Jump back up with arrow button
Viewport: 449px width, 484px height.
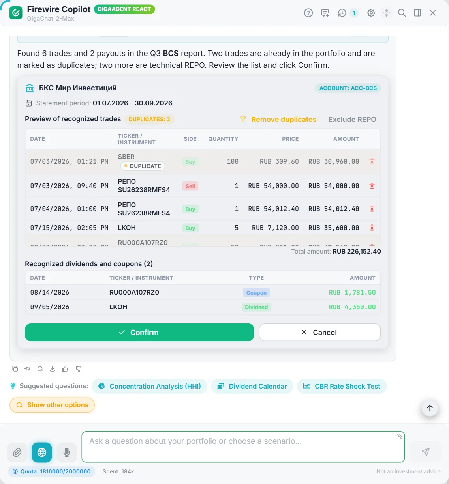[x=430, y=408]
